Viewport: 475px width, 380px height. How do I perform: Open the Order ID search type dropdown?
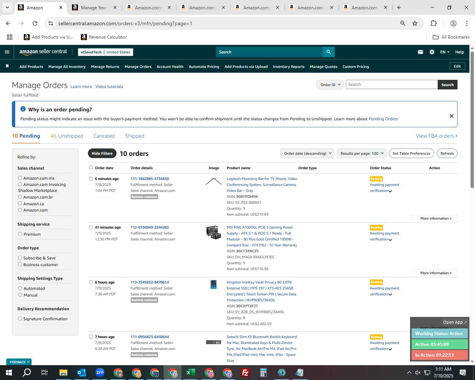[330, 85]
